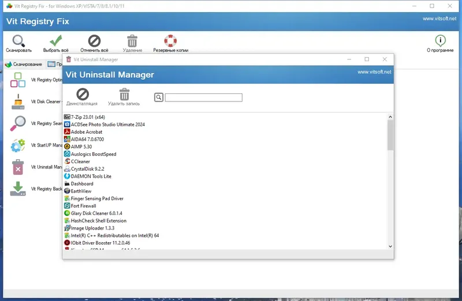The image size is (462, 301).
Task: Click the Glary Disk Cleaner green icon
Action: coord(67,213)
